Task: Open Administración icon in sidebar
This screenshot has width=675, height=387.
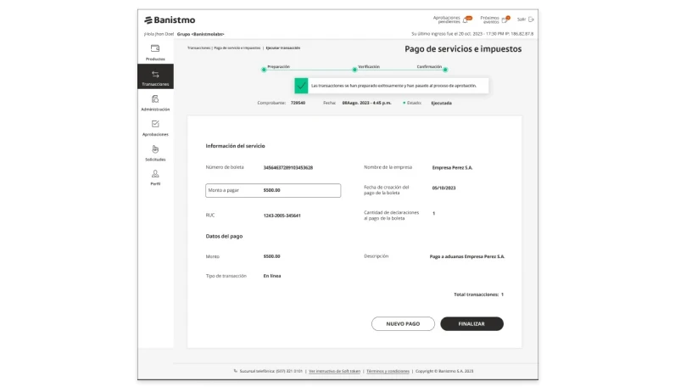Action: [x=155, y=99]
